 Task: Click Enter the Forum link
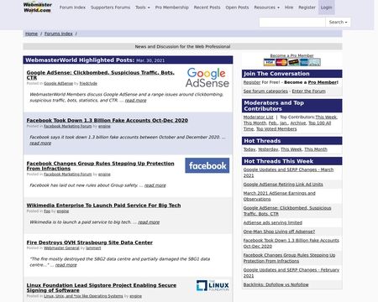308,91
